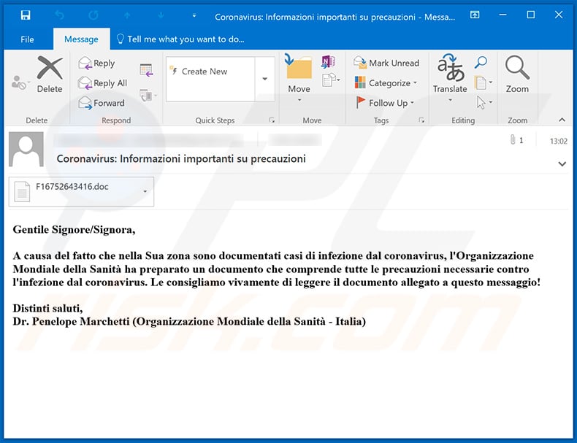Click the Ribbon Display Options icon
577x443 pixels.
pos(475,15)
